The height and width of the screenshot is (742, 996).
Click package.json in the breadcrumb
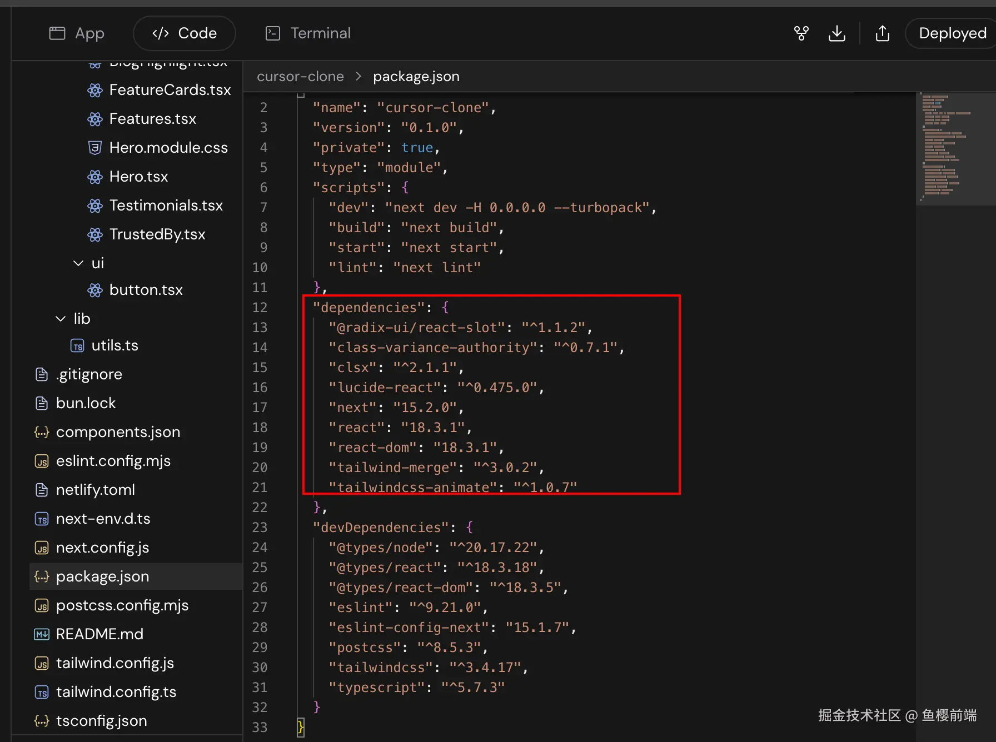[x=416, y=77]
